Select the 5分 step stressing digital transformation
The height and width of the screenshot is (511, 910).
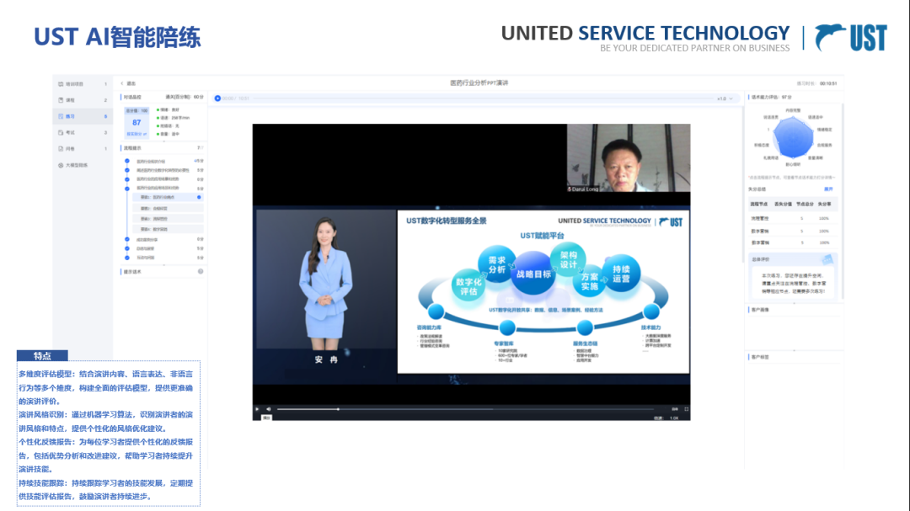[165, 171]
